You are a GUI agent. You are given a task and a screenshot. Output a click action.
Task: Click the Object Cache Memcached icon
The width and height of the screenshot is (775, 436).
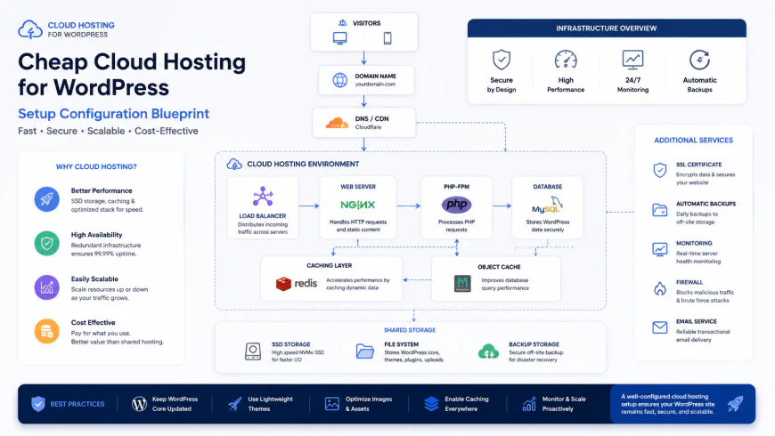click(x=462, y=284)
